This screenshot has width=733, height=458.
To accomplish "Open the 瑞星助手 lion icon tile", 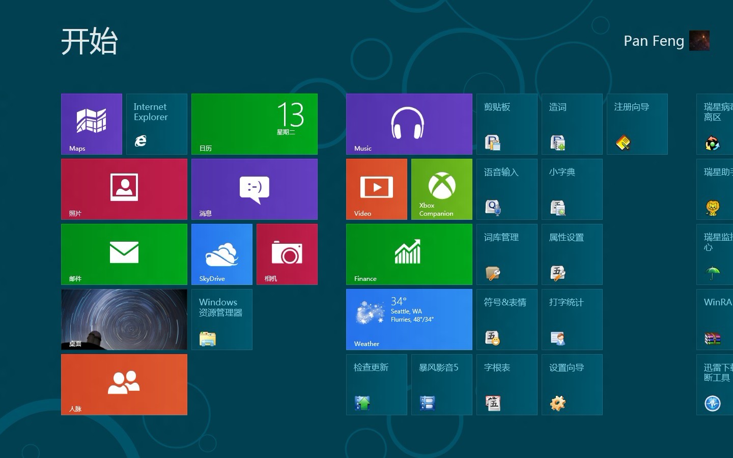I will coord(715,189).
